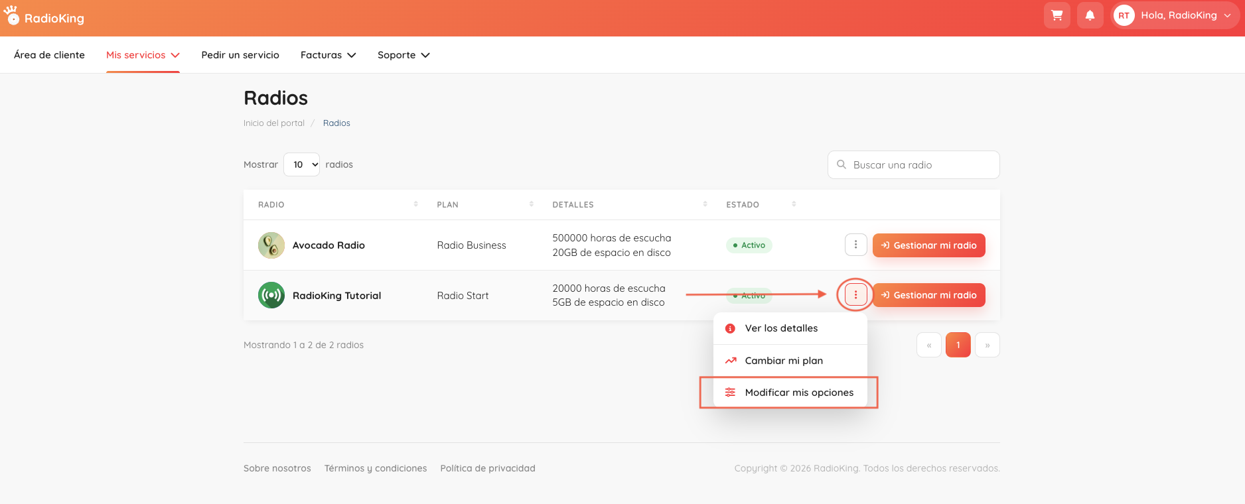Toggle the three-dot menu for RadioKing Tutorial
Viewport: 1245px width, 504px height.
coord(856,294)
